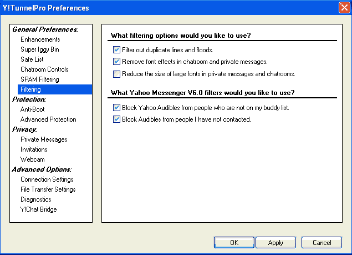Toggle Block Yahoo Audibles from non-buddies checkbox
Image resolution: width=352 pixels, height=255 pixels.
click(x=116, y=108)
